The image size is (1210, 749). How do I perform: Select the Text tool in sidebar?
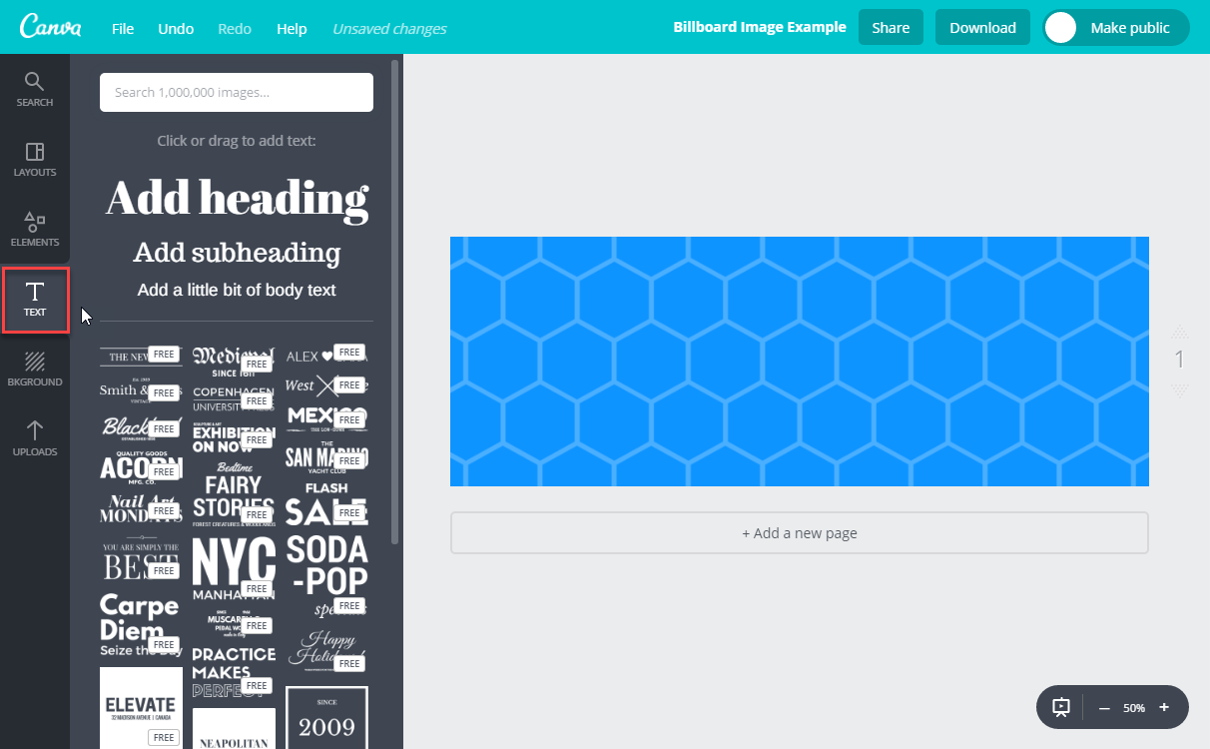pos(35,299)
